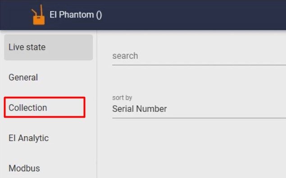Click the El Phantom () title text

pos(76,14)
